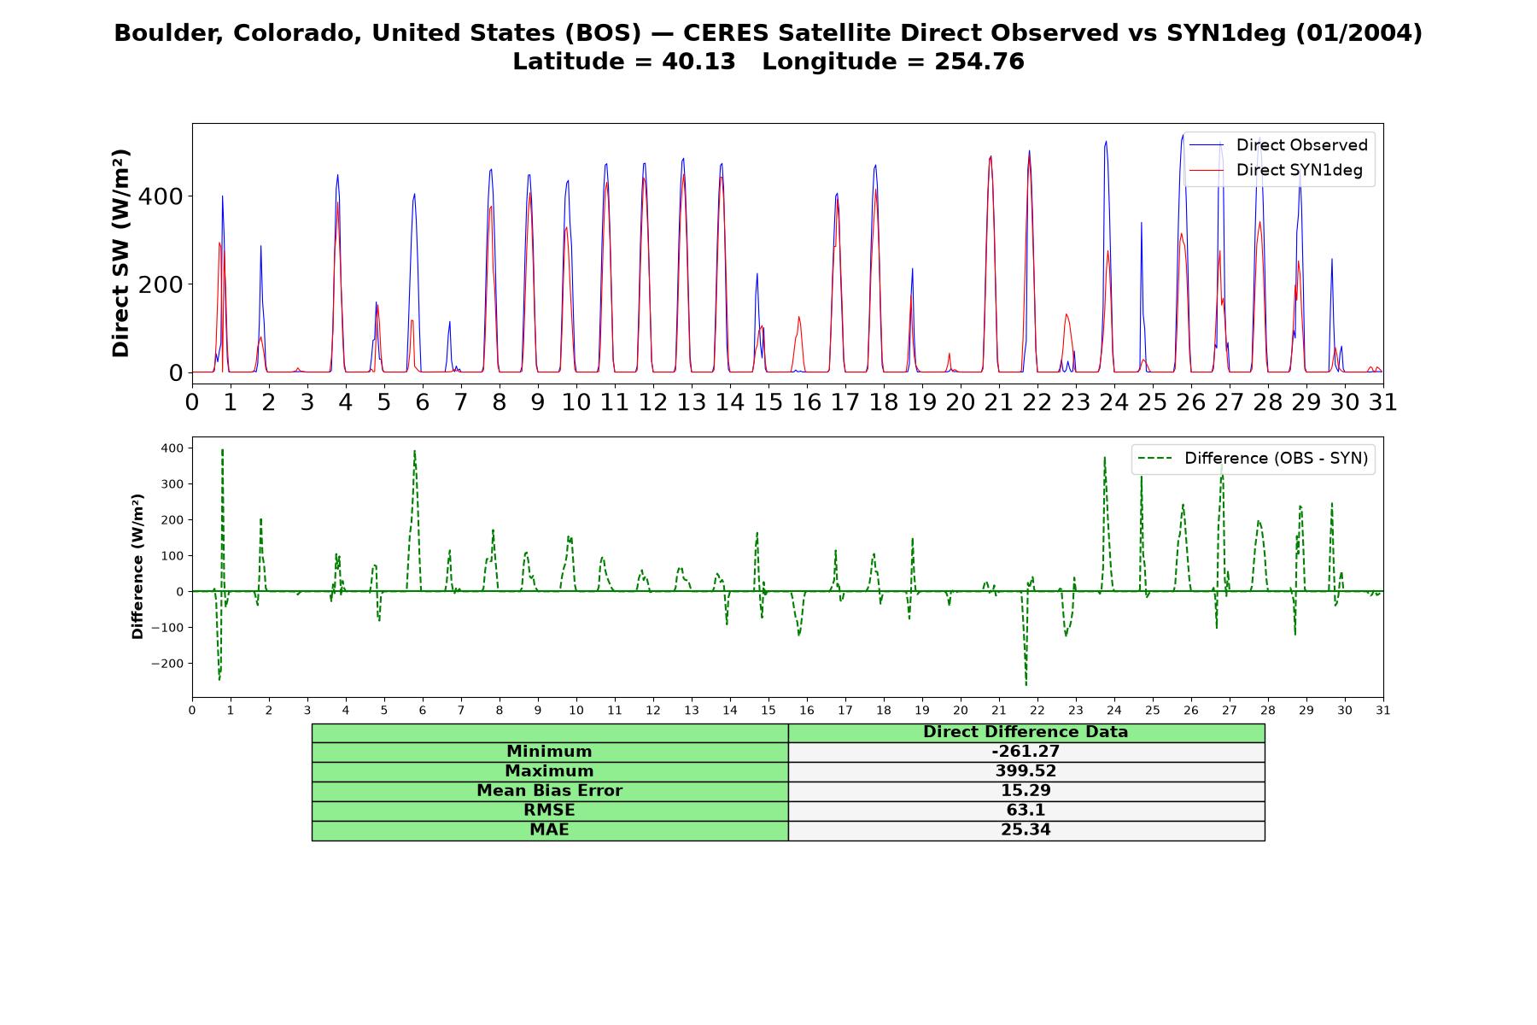Click the Direct Observed legend entry
Image resolution: width=1537 pixels, height=1025 pixels.
1278,145
